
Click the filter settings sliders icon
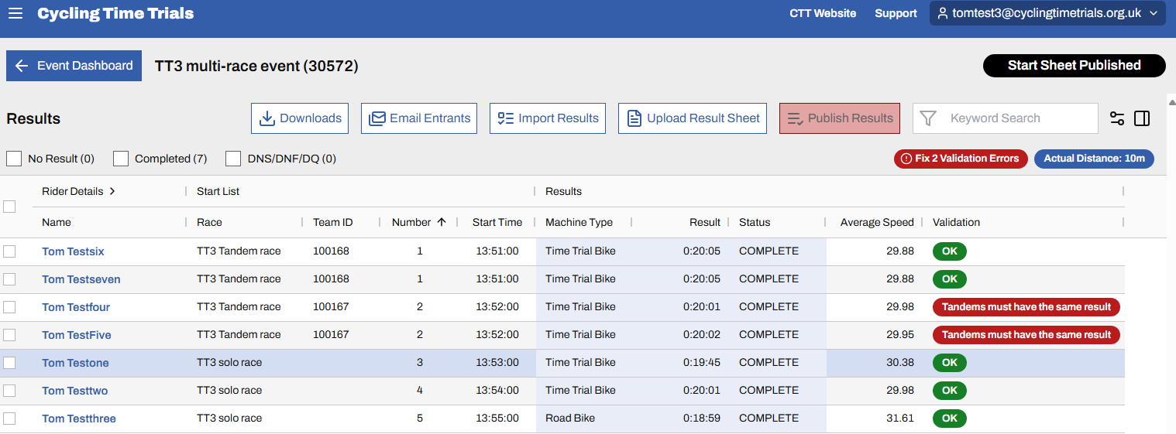pyautogui.click(x=1116, y=118)
